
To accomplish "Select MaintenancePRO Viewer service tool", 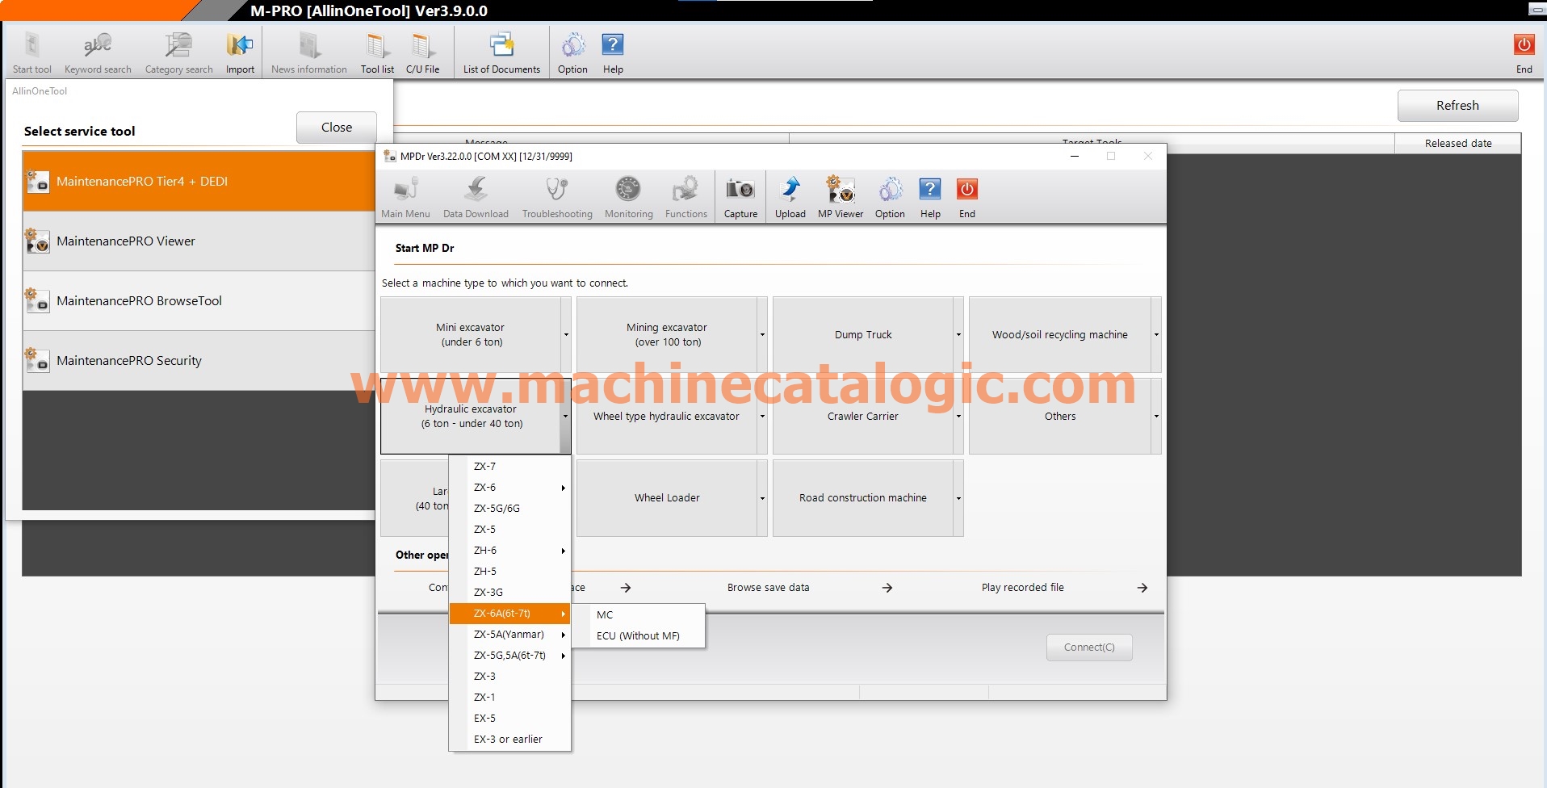I will [x=199, y=241].
